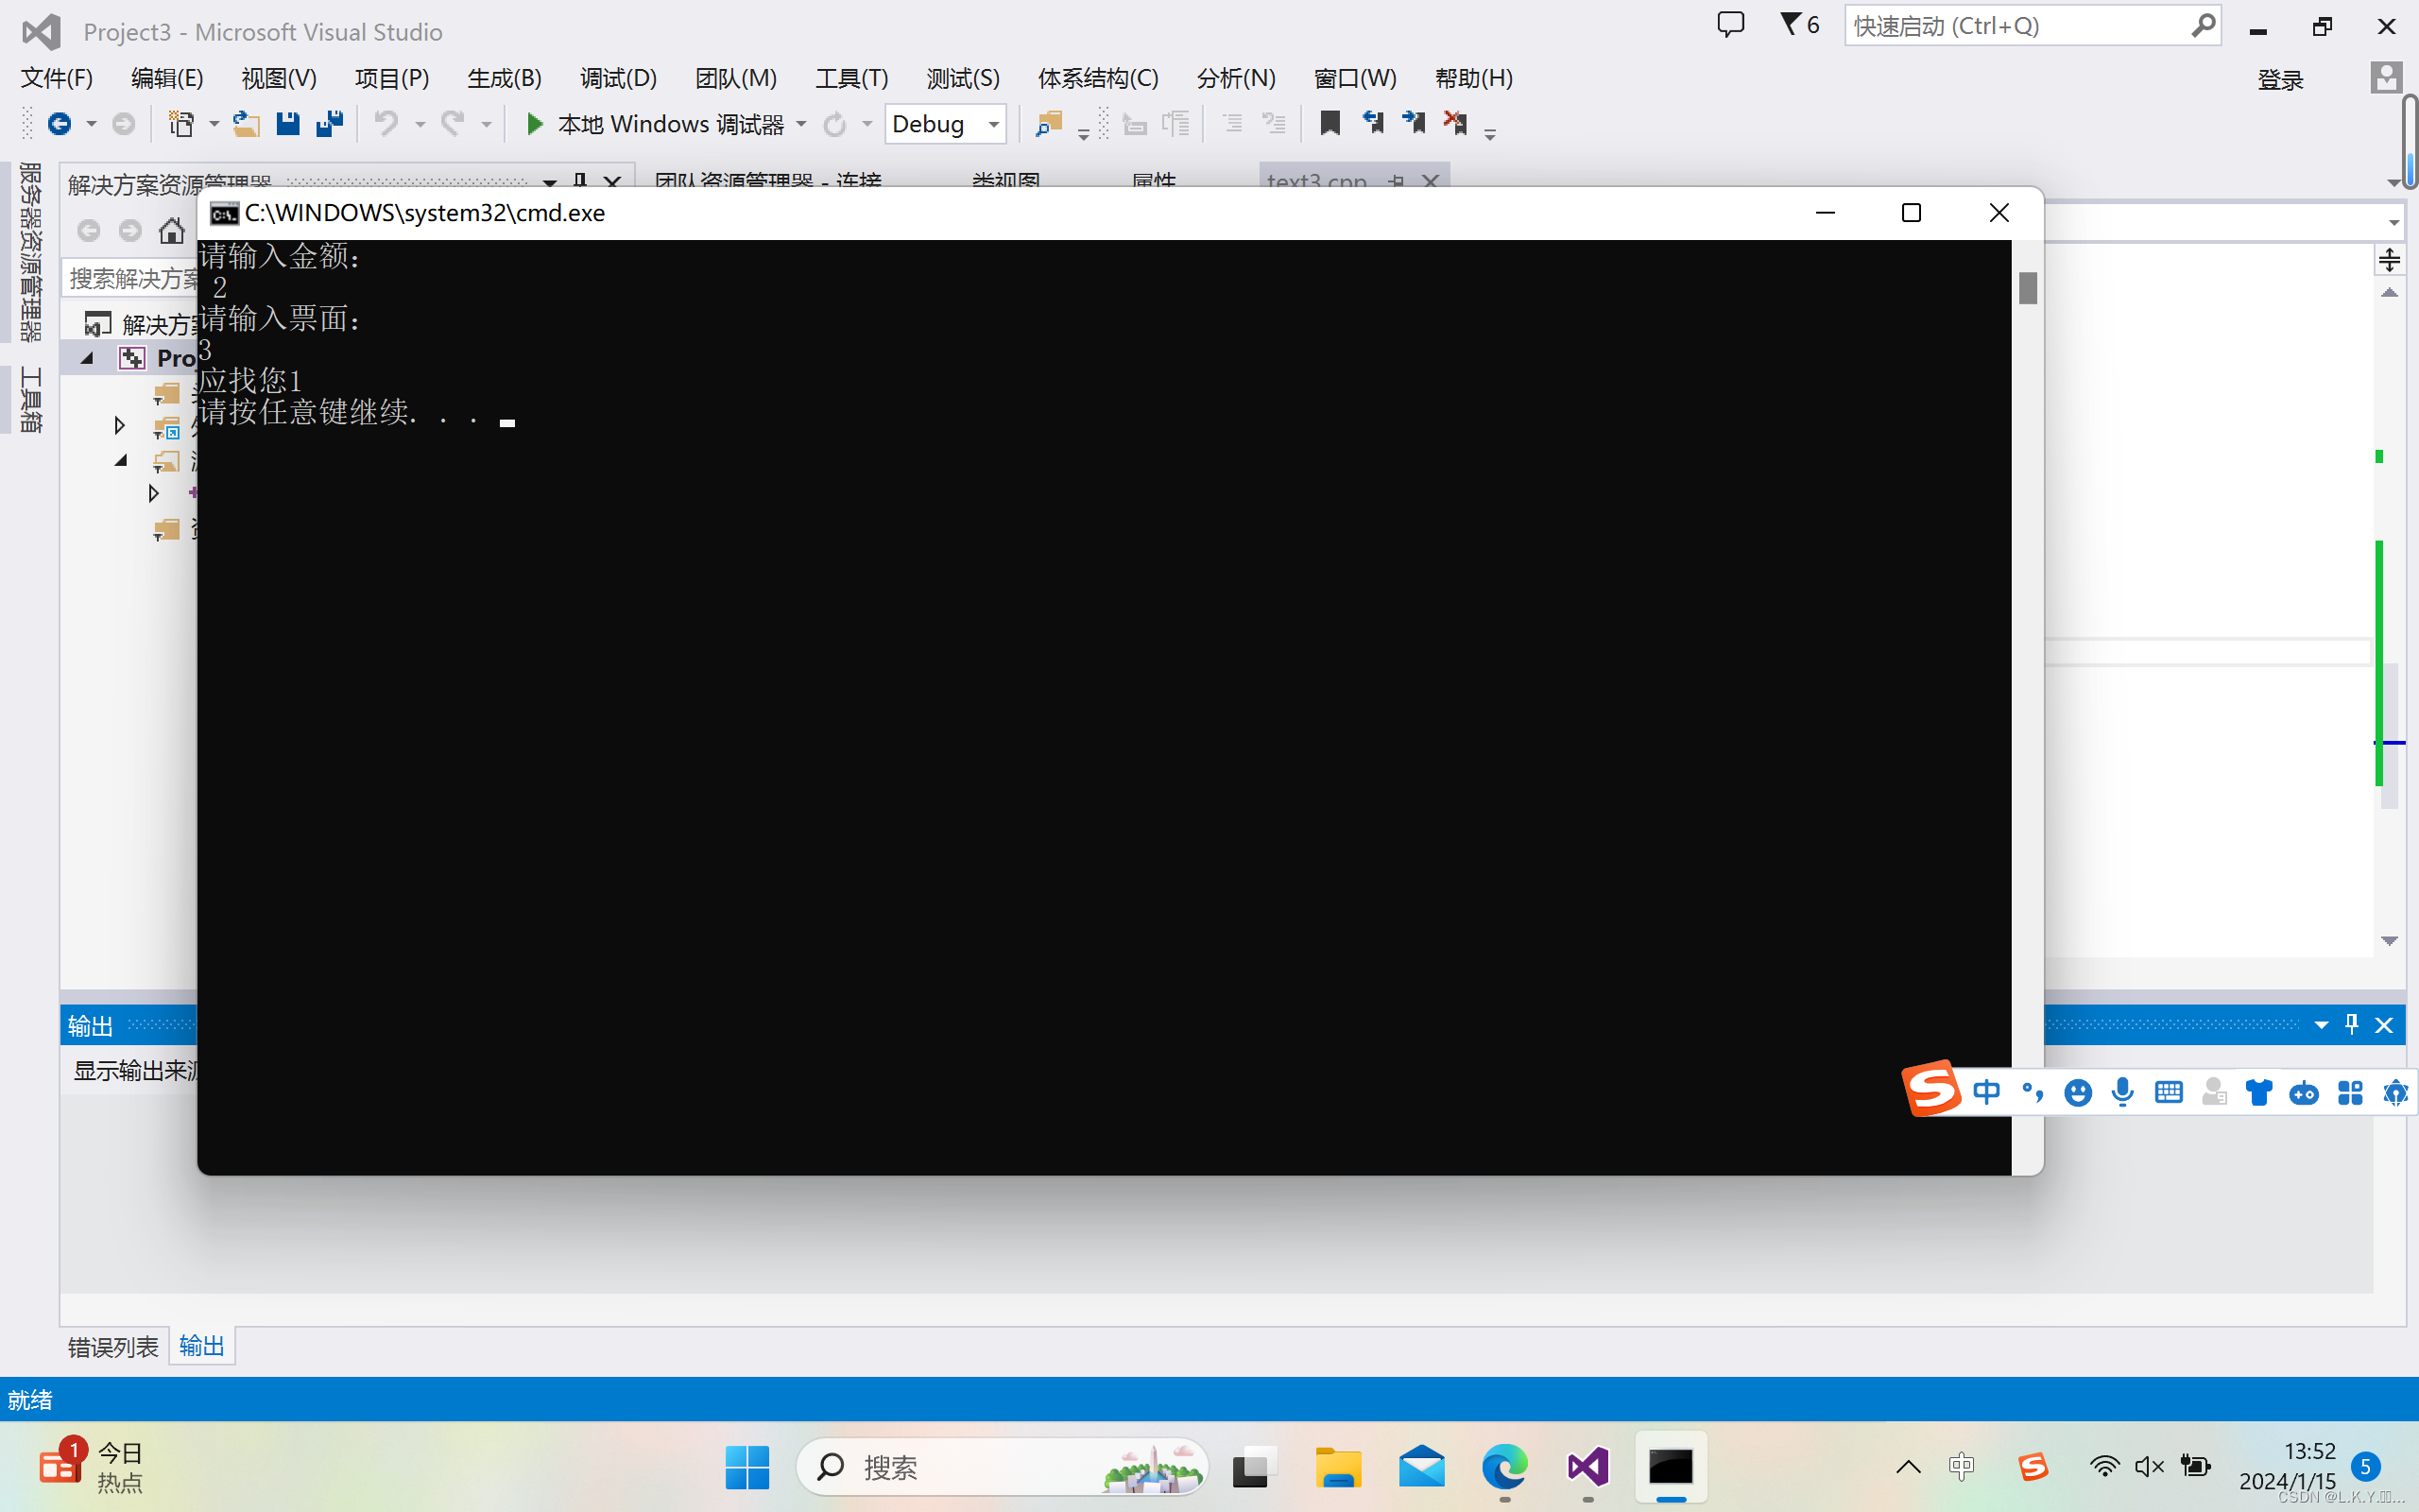Go to previous bookmark icon

point(1372,123)
